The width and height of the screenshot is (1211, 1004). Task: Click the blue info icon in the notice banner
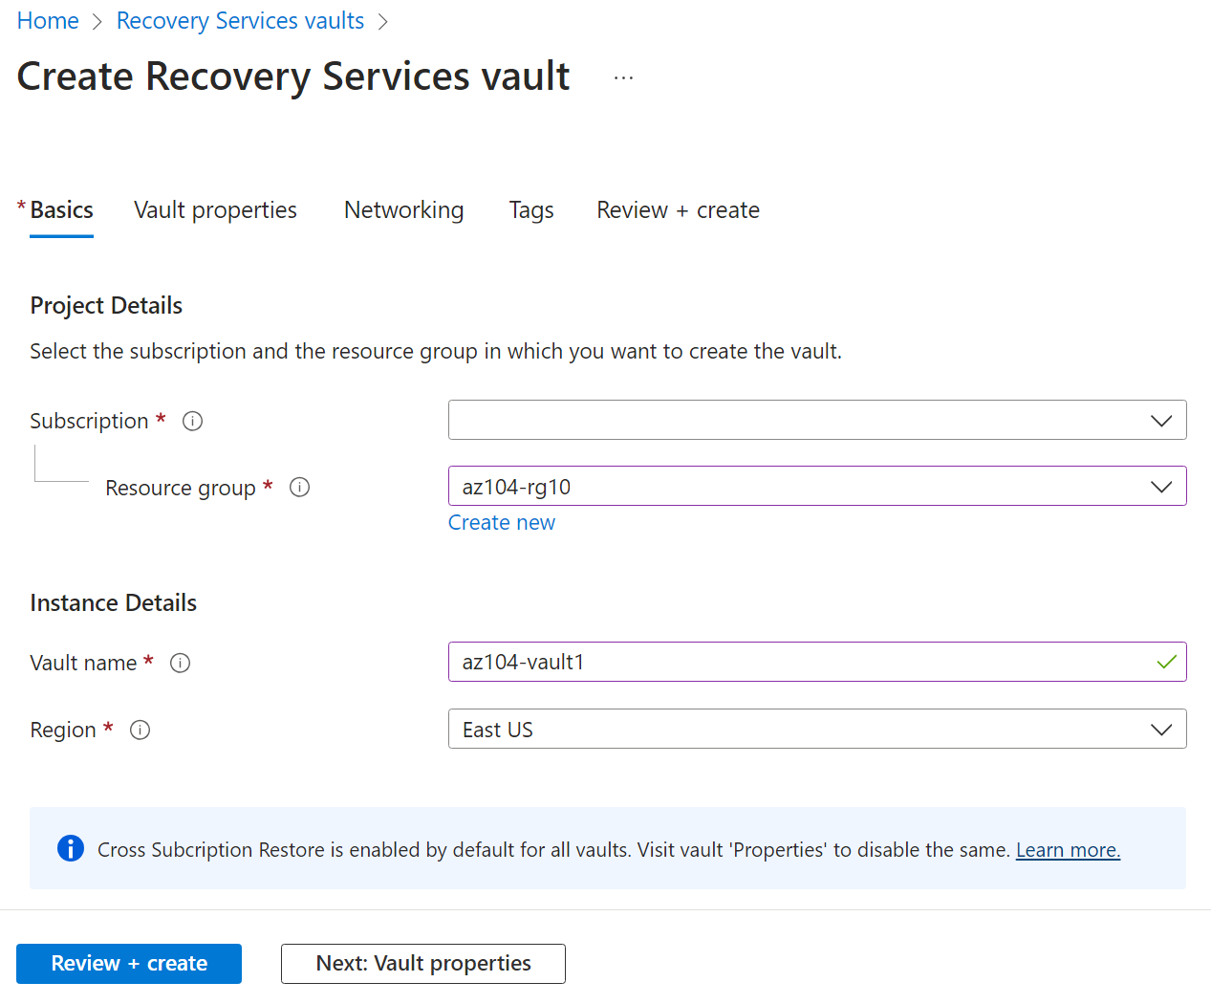(70, 848)
